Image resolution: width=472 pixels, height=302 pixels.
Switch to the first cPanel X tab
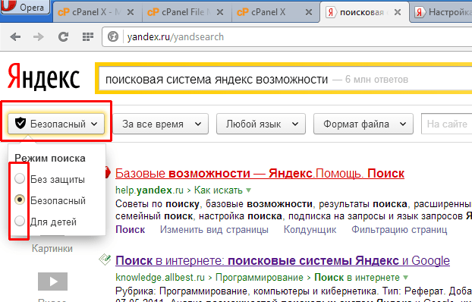tap(96, 12)
